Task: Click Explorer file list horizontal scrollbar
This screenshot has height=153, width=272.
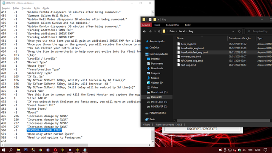Action: (223, 120)
